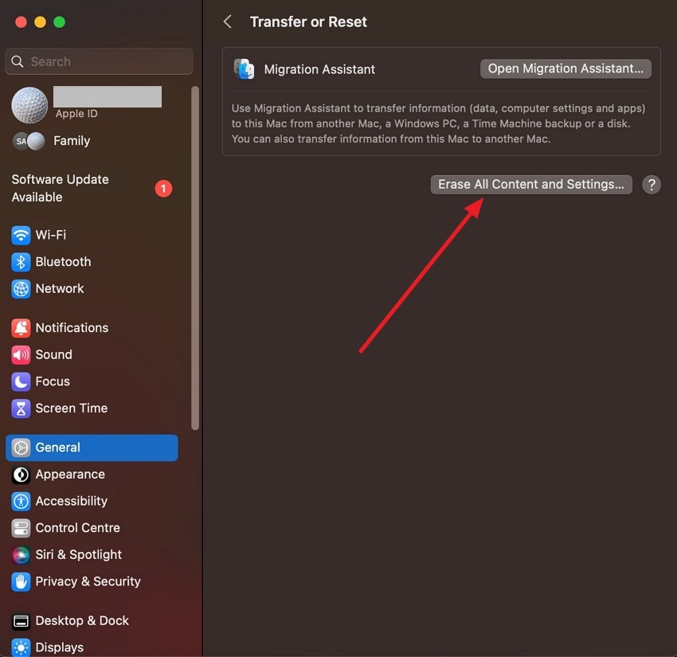This screenshot has height=657, width=677.
Task: Click the Displays sun icon
Action: 21,647
